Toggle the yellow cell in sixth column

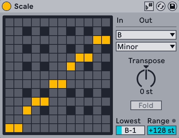[x=53, y=84]
